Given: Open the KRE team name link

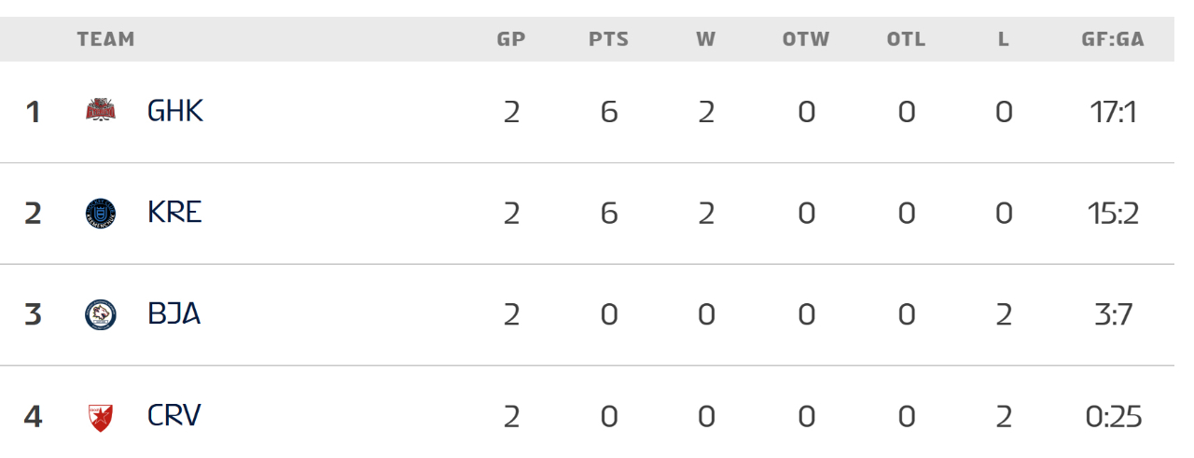Looking at the screenshot, I should pos(174,213).
